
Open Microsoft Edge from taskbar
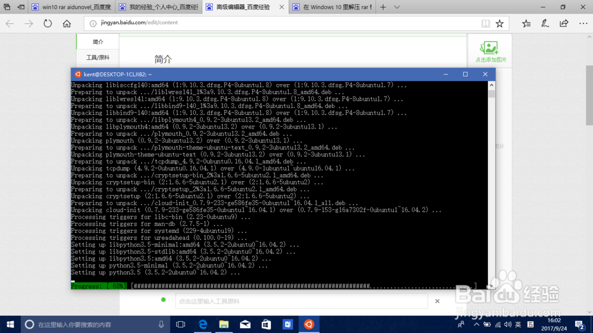(x=203, y=324)
